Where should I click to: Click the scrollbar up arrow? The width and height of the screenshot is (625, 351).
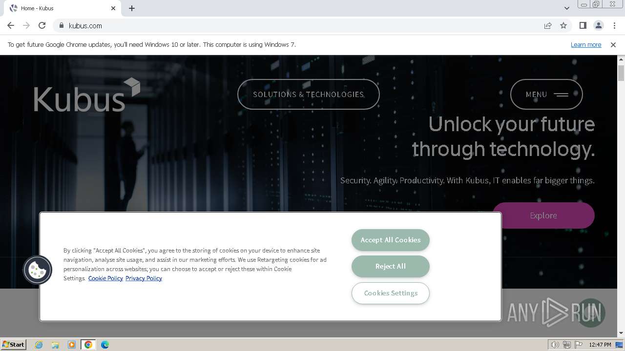tap(621, 59)
